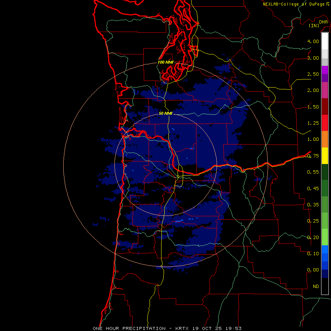Image resolution: width=331 pixels, height=331 pixels.
Task: Click the 1.00 legend value
Action: pyautogui.click(x=313, y=139)
